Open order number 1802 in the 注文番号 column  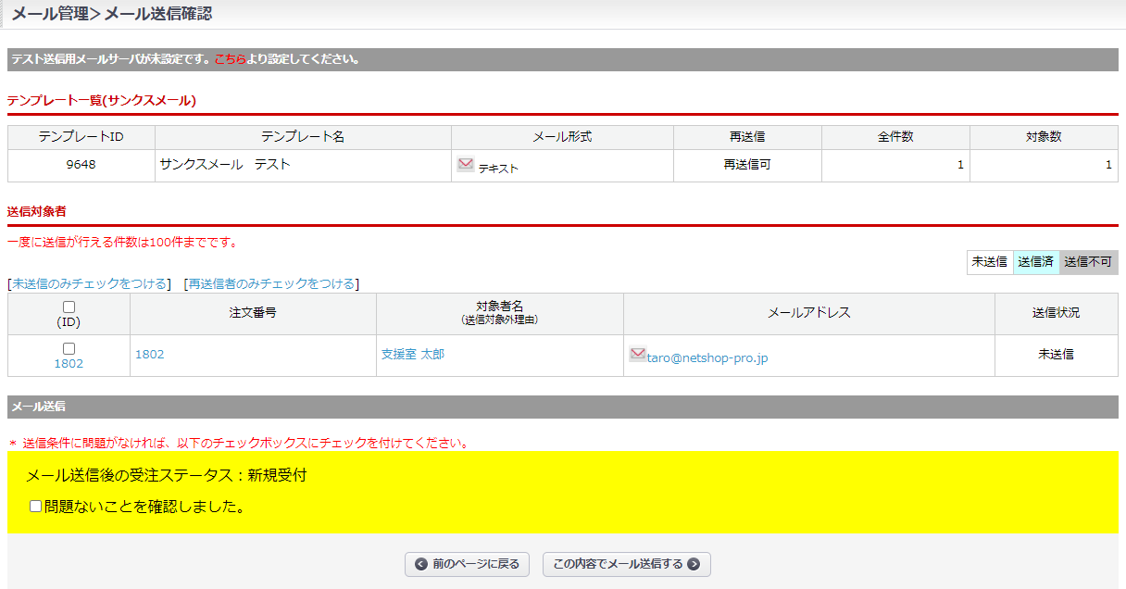point(149,355)
